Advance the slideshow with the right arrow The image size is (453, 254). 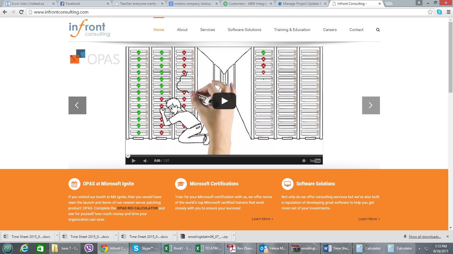[x=371, y=105]
